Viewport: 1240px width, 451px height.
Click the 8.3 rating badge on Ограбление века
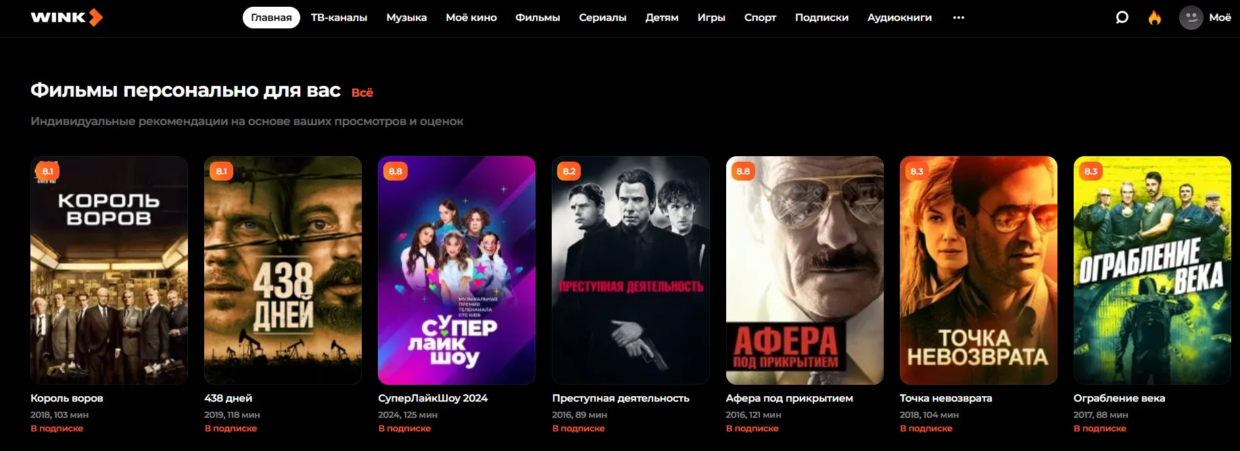(1091, 171)
